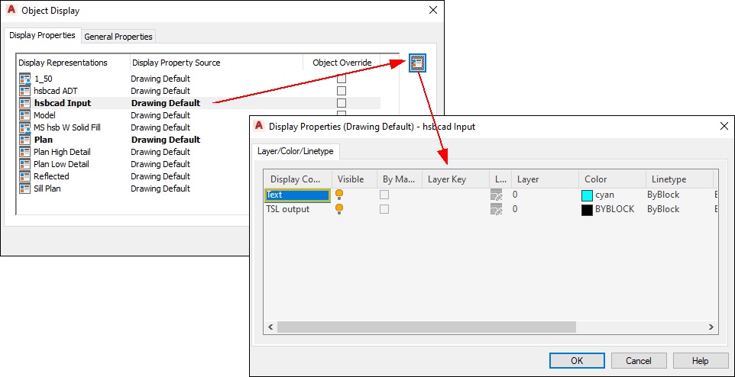Click the layer override icon for Text

click(497, 195)
